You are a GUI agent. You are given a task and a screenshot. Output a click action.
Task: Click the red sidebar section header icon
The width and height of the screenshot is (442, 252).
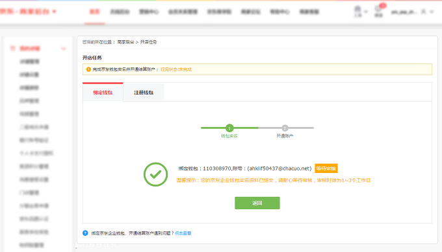click(x=12, y=49)
